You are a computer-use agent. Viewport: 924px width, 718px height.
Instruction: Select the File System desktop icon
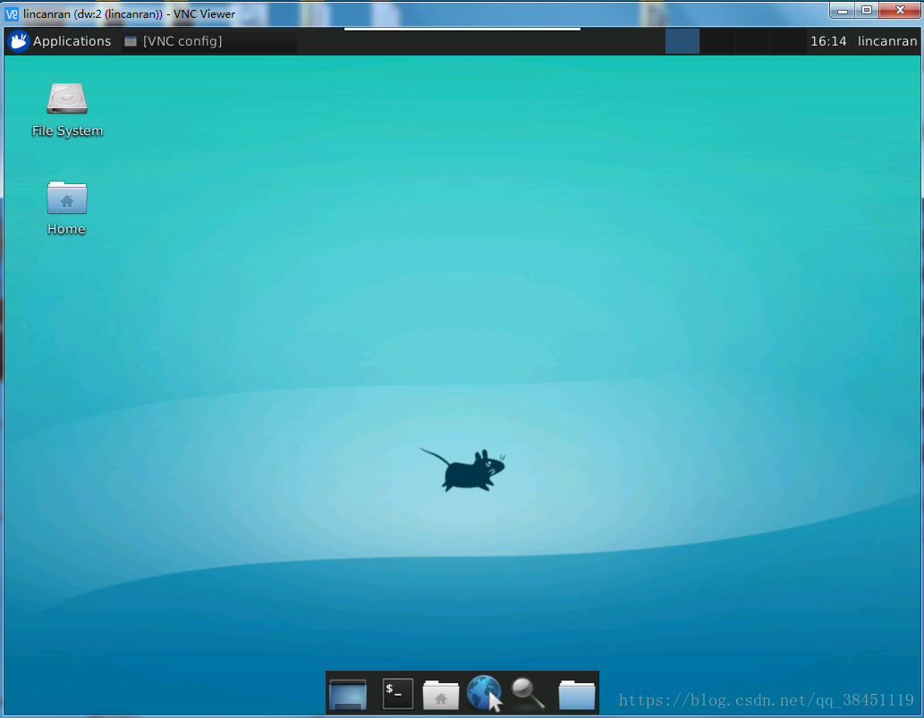[67, 110]
